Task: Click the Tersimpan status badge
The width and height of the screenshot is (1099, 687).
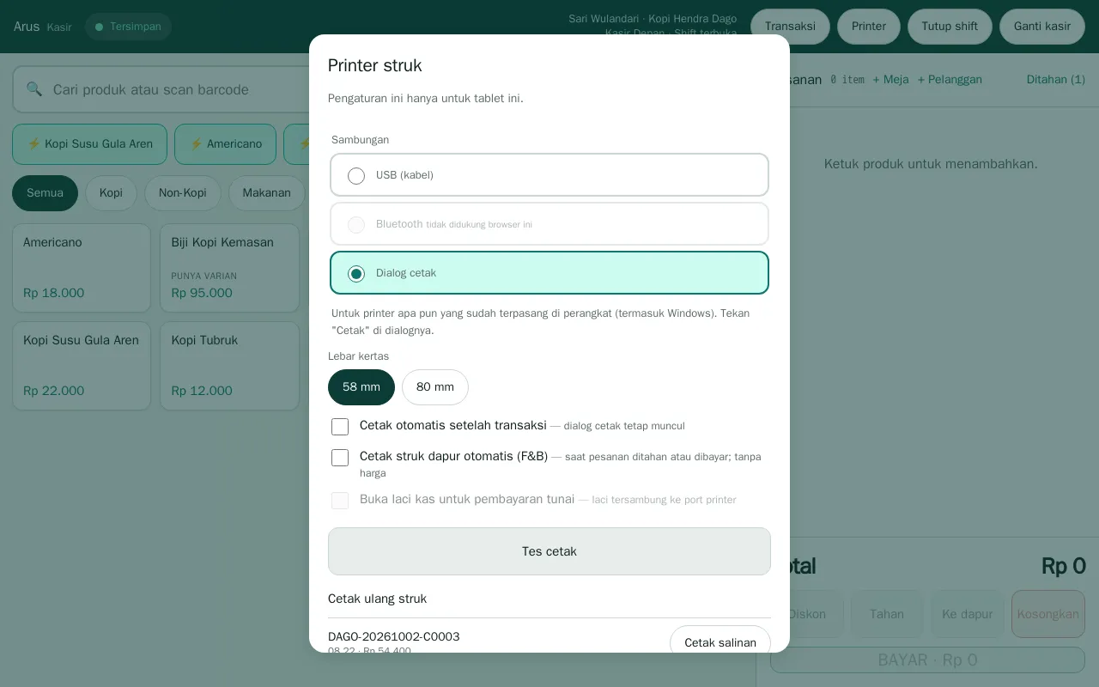Action: pos(128,27)
